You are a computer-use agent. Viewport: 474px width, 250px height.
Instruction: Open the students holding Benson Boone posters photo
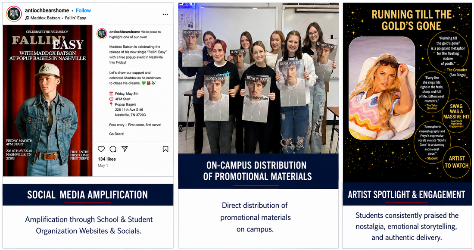(x=259, y=78)
